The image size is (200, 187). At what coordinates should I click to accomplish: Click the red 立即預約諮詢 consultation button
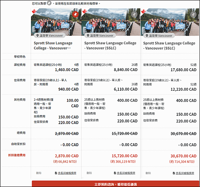pyautogui.click(x=115, y=184)
